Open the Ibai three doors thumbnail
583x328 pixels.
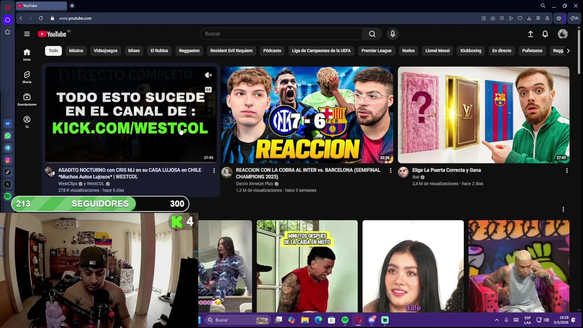point(483,115)
